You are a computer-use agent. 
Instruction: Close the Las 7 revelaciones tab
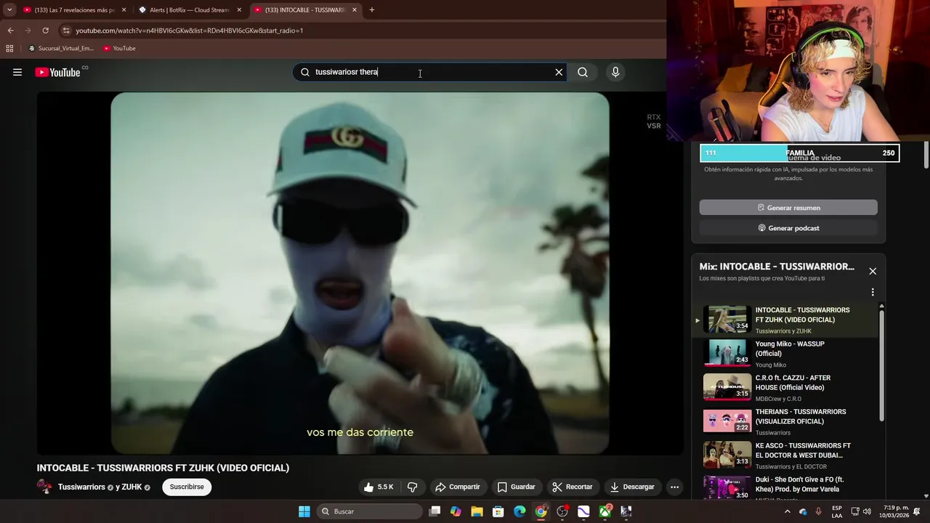(124, 10)
